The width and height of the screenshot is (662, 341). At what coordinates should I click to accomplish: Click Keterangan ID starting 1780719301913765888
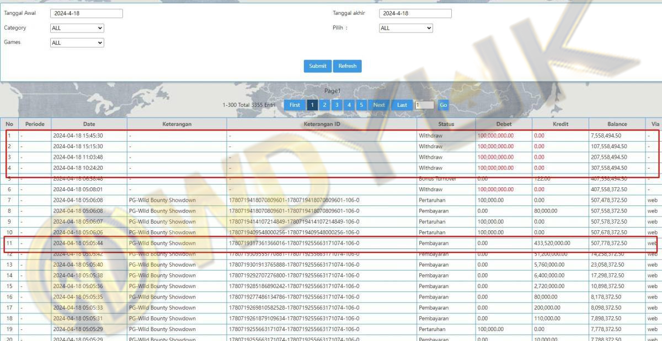click(294, 264)
